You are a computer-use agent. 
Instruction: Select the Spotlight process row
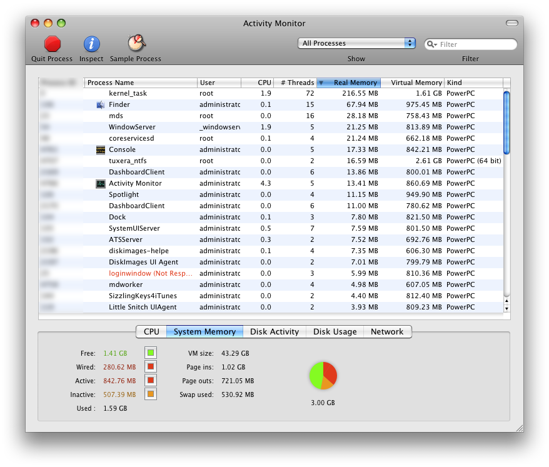pyautogui.click(x=271, y=194)
